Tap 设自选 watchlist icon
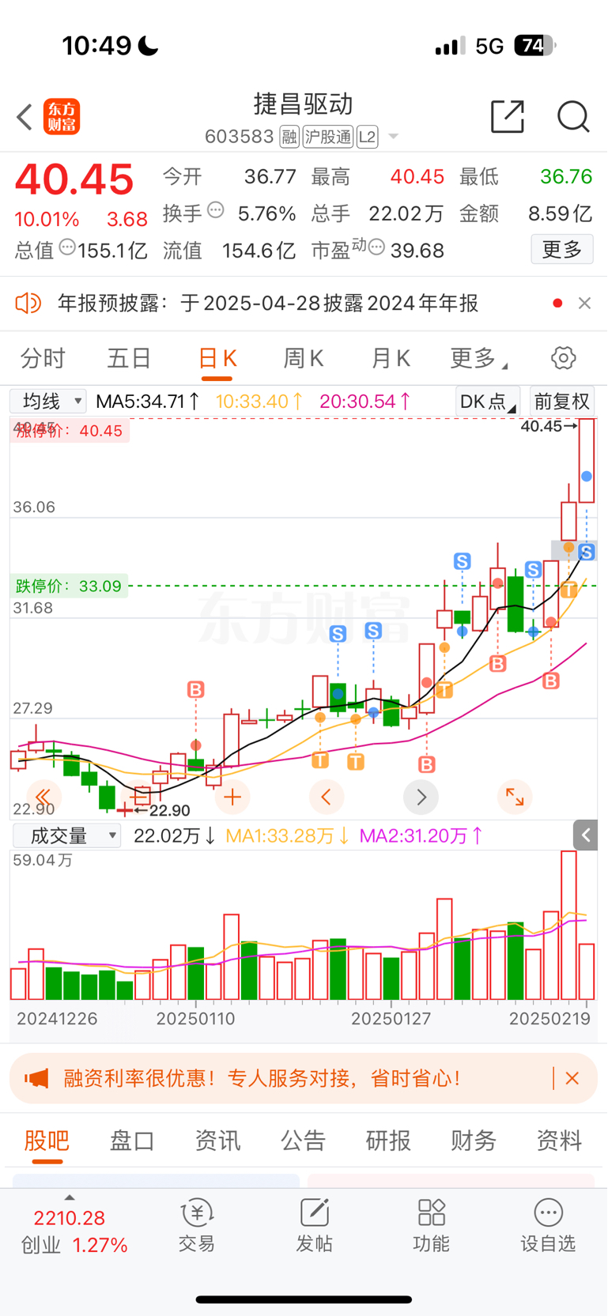This screenshot has height=1316, width=608. click(x=548, y=1225)
